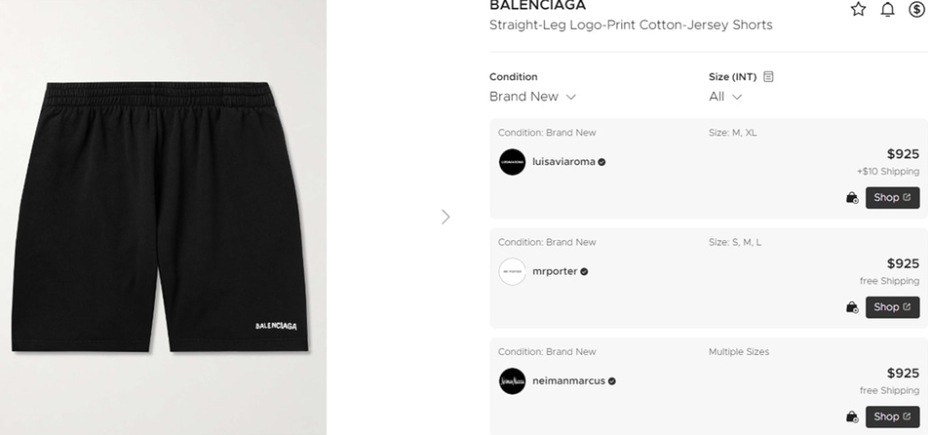Open the neimanmarcus seller name link
Image resolution: width=928 pixels, height=435 pixels.
coord(568,381)
